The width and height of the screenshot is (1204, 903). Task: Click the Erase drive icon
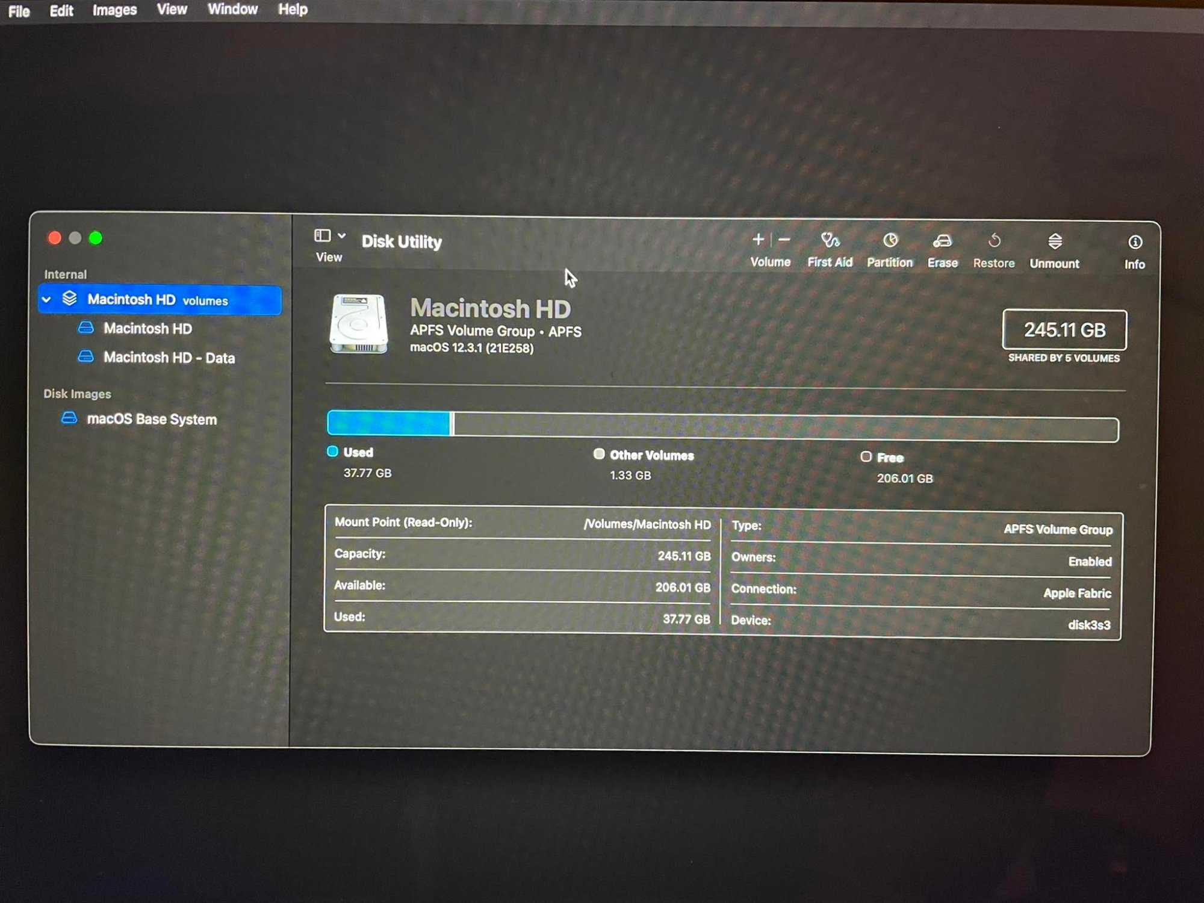[942, 242]
